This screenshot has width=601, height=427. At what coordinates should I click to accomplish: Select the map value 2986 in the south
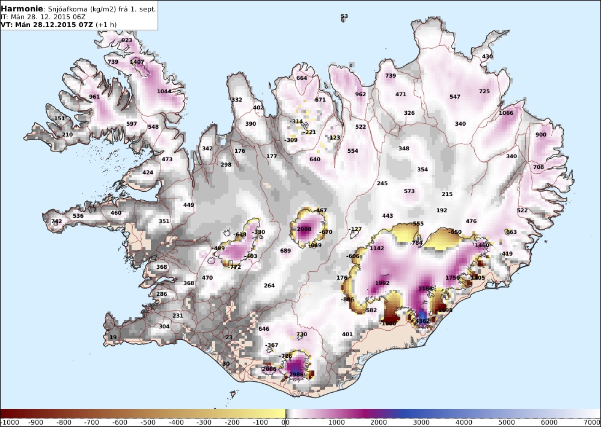pos(296,375)
